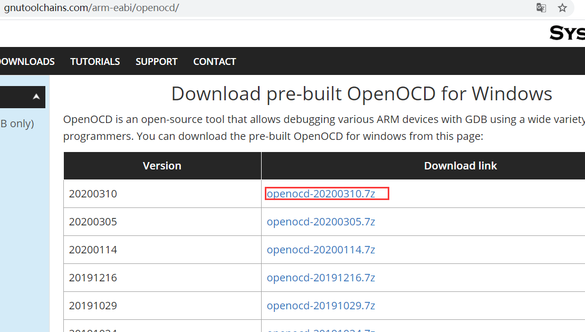The height and width of the screenshot is (332, 585).
Task: Open the SUPPORT menu
Action: click(156, 61)
